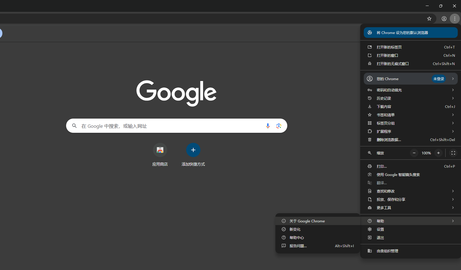This screenshot has width=461, height=270.
Task: Click the Alt+Shift+I shortcut label
Action: (344, 246)
